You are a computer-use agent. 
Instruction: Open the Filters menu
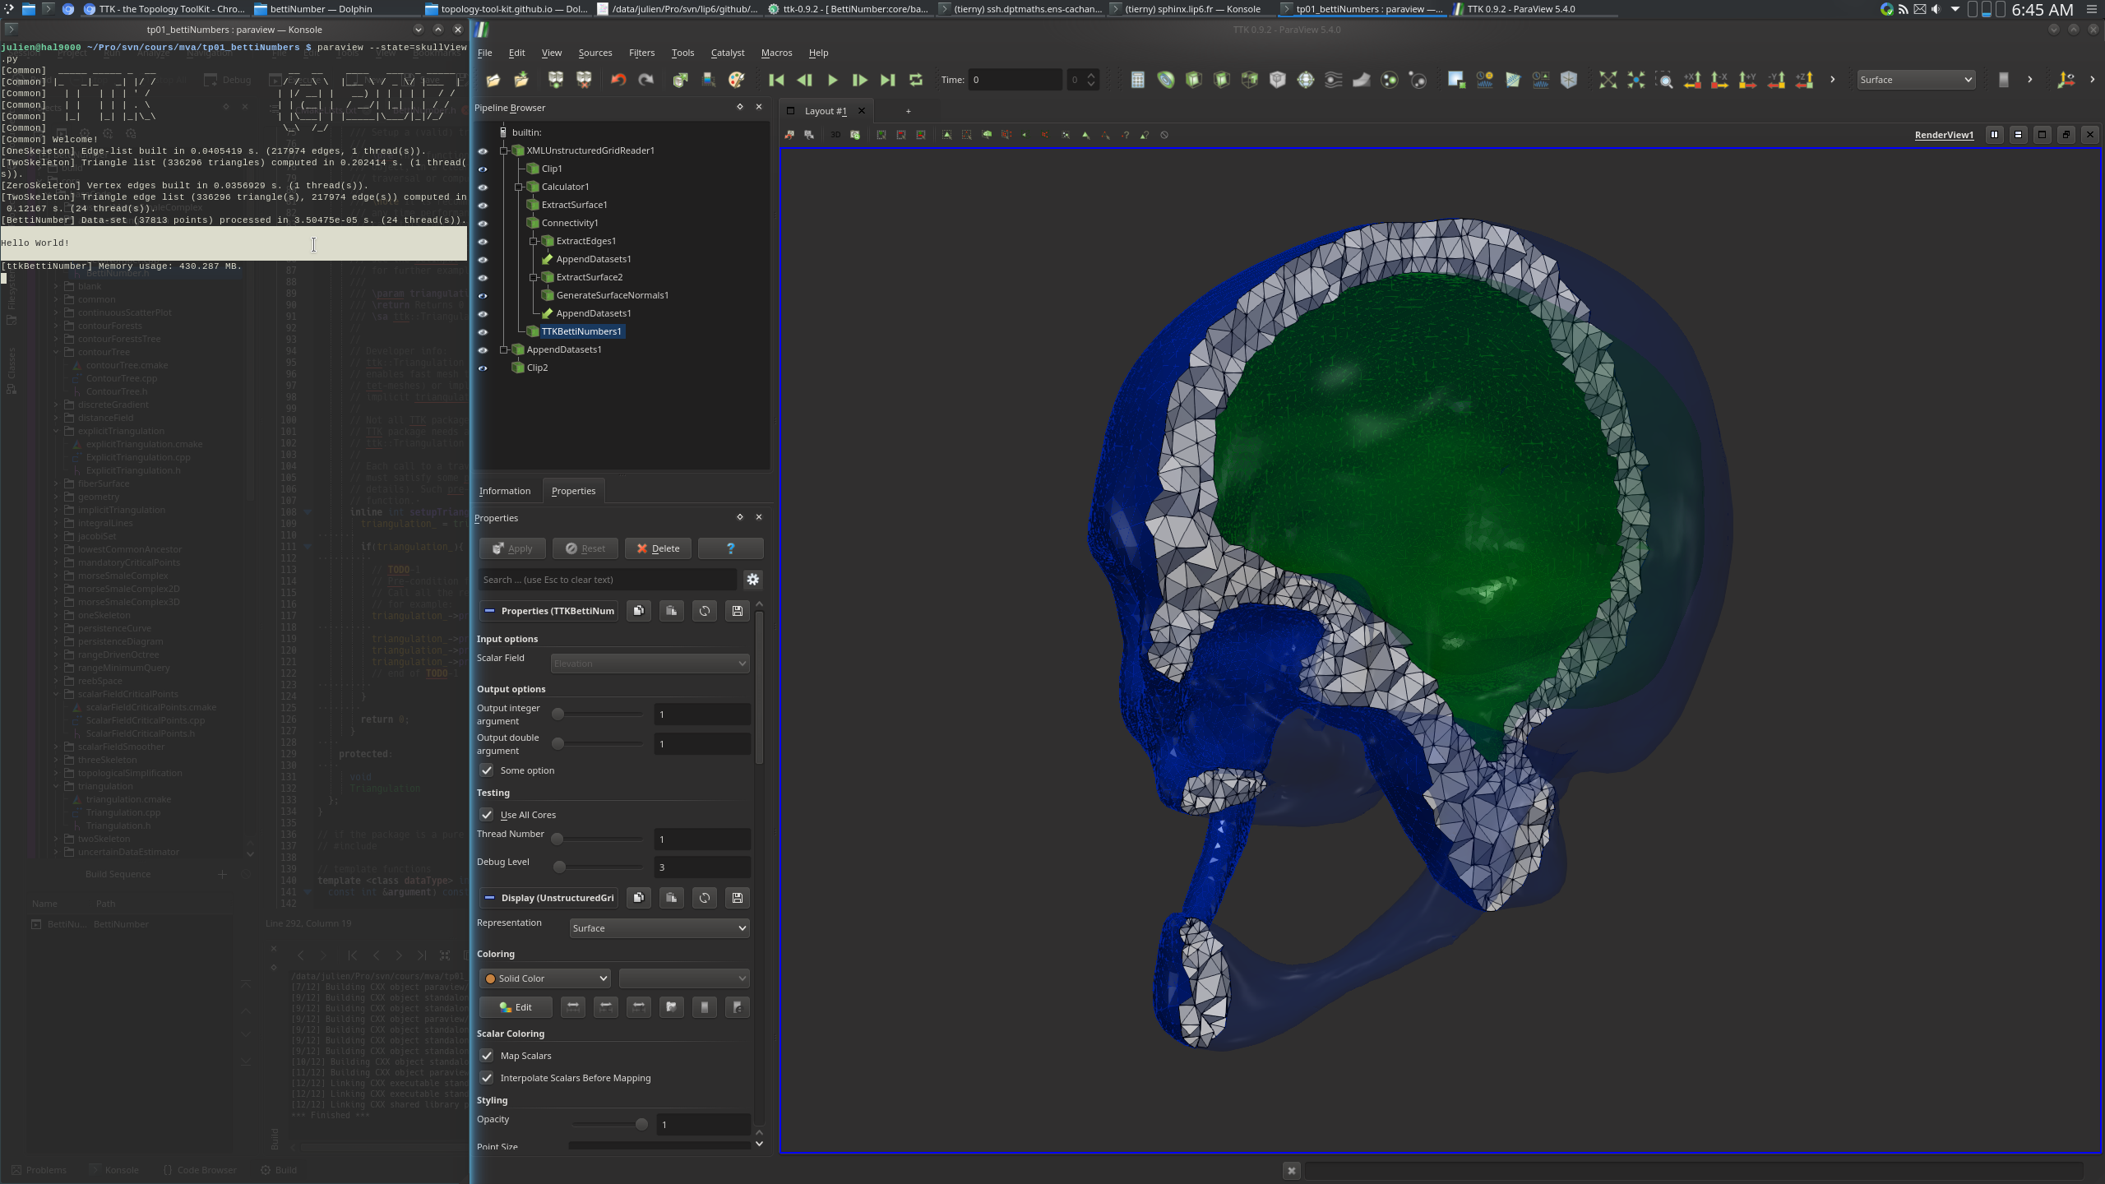coord(641,53)
